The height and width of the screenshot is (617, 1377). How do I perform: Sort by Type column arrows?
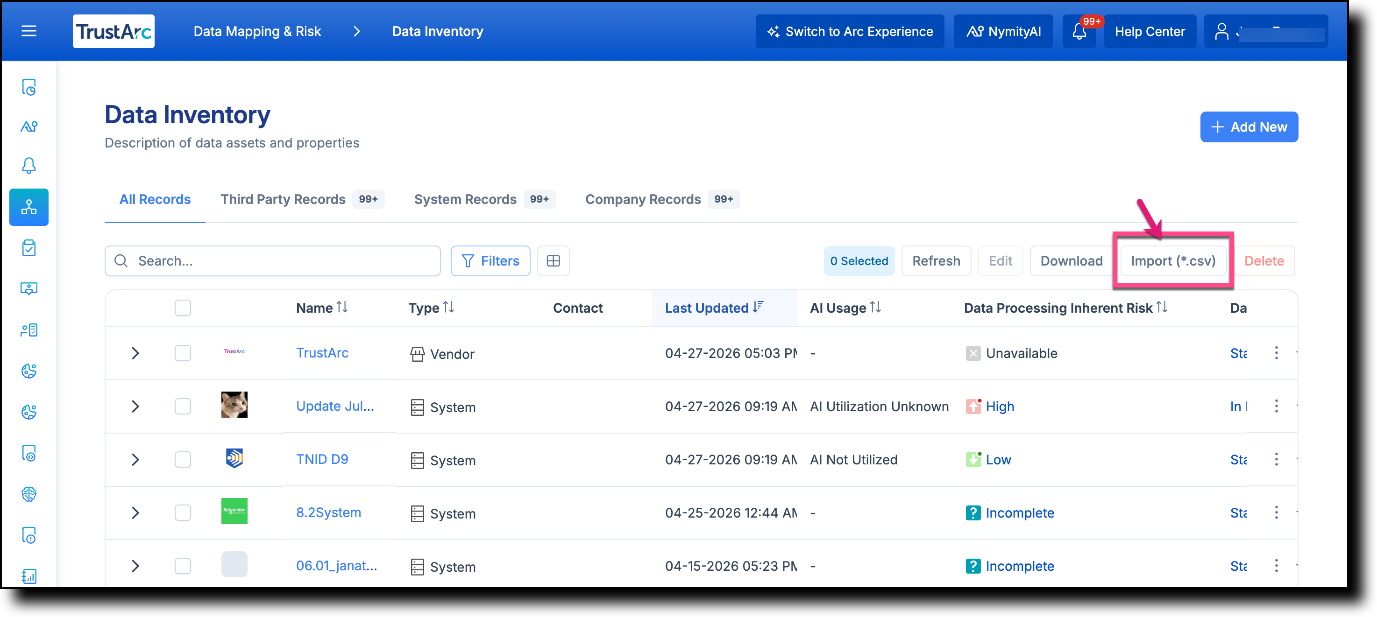point(448,308)
